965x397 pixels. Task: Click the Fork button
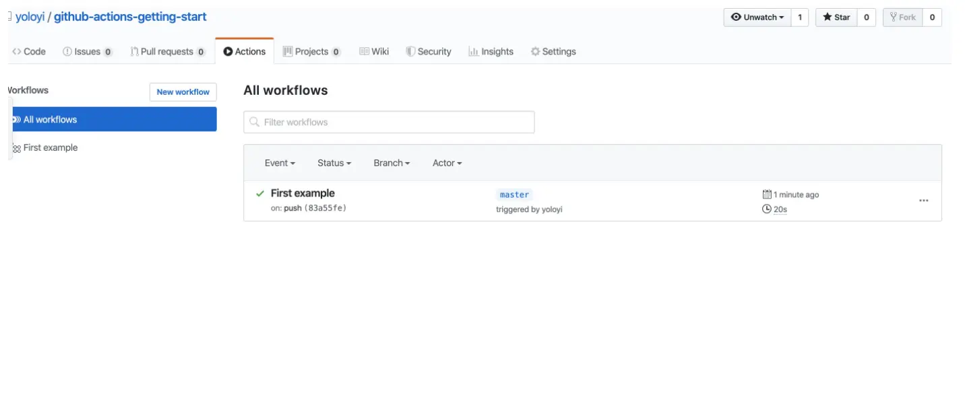click(x=902, y=17)
